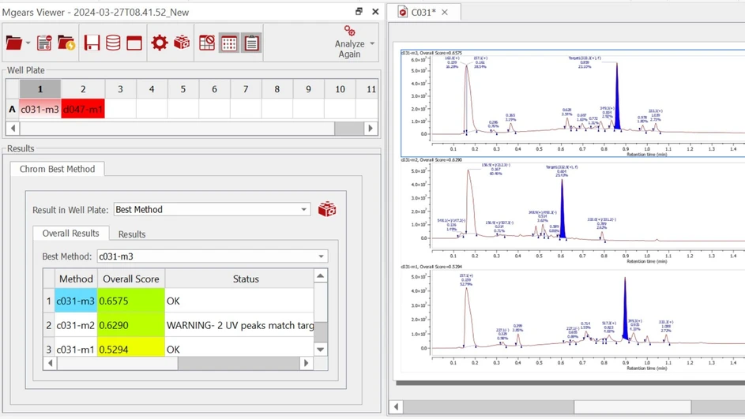This screenshot has height=419, width=745.
Task: Click the Method column header
Action: [x=76, y=279]
